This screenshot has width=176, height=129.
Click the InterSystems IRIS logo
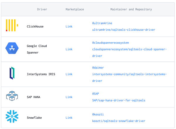click(x=12, y=74)
